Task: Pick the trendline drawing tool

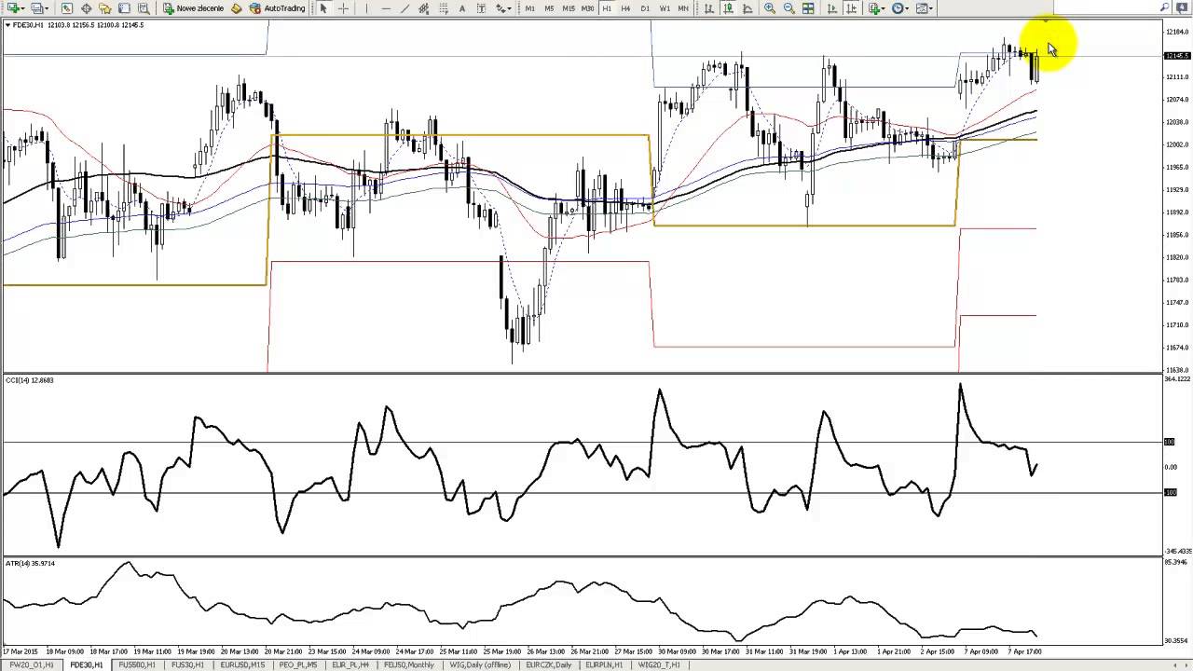Action: pyautogui.click(x=405, y=8)
